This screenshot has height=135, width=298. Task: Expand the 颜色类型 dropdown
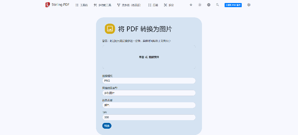click(x=149, y=105)
